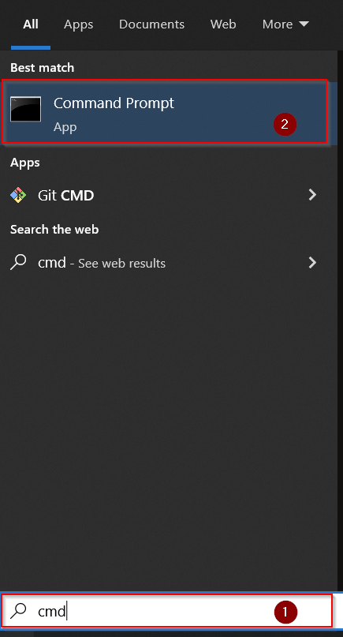Click the red circle numbered 2
Viewport: 343px width, 637px height.
click(x=285, y=124)
